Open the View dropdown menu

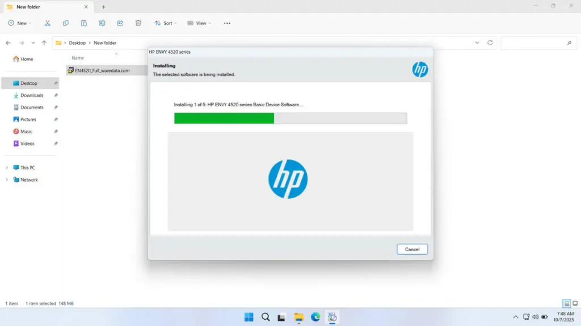[199, 23]
